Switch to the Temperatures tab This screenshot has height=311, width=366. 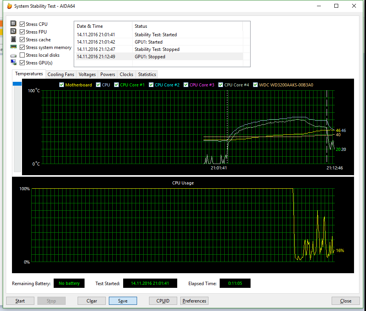[29, 74]
